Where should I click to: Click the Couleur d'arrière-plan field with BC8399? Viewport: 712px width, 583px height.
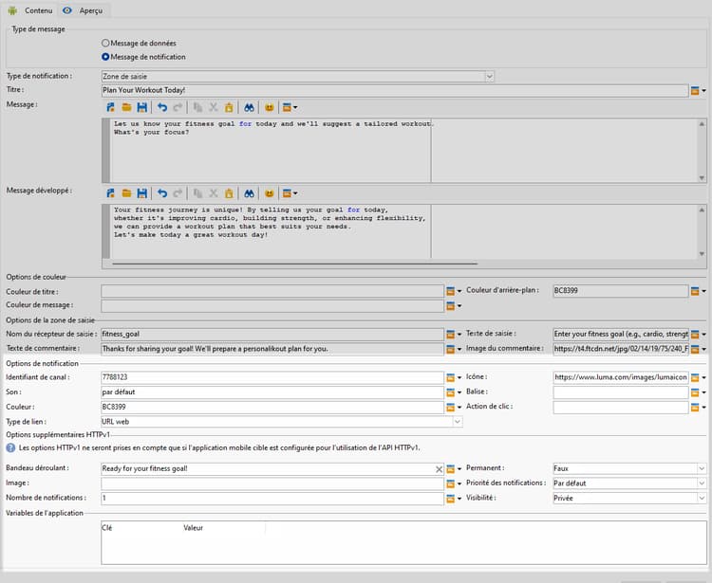coord(620,292)
